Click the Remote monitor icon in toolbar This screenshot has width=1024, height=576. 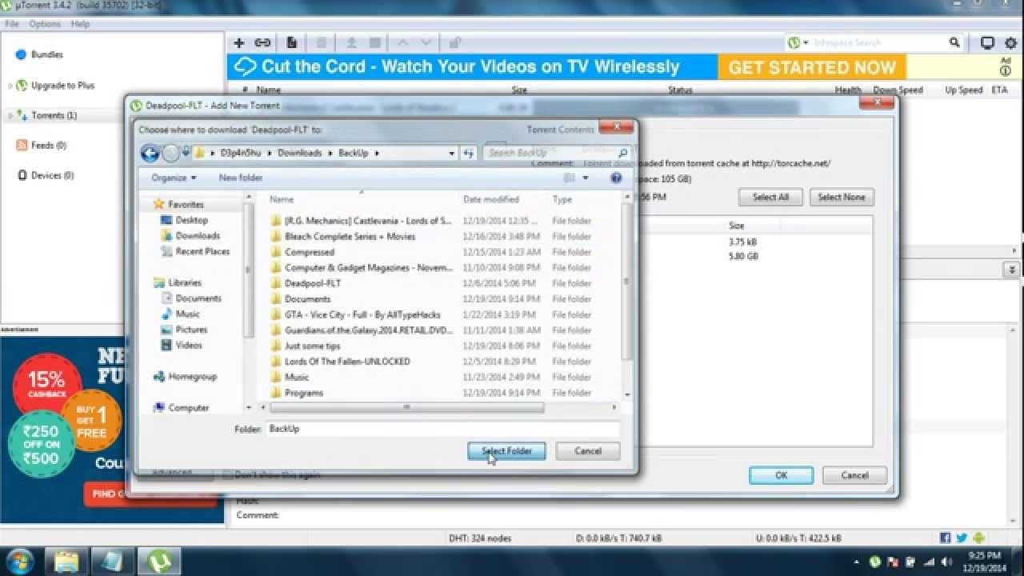click(x=988, y=42)
